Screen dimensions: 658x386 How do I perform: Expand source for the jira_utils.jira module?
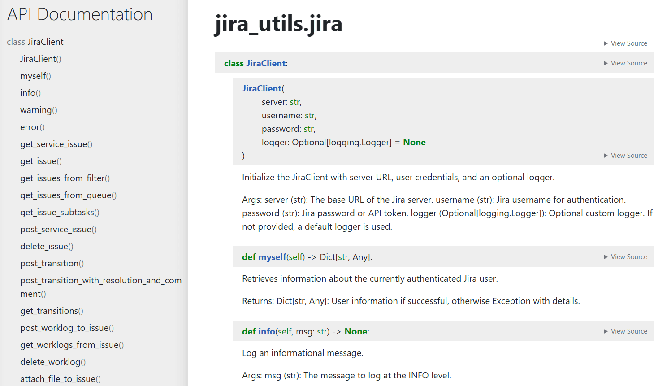[x=625, y=43]
